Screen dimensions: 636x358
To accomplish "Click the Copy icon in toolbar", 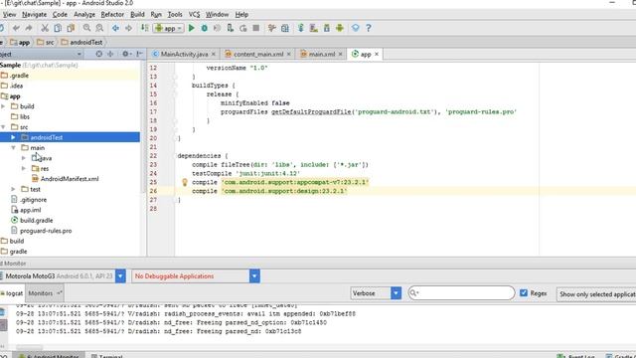I will tap(58, 28).
